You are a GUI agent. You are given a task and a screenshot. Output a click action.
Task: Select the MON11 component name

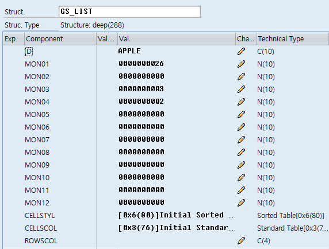(37, 190)
